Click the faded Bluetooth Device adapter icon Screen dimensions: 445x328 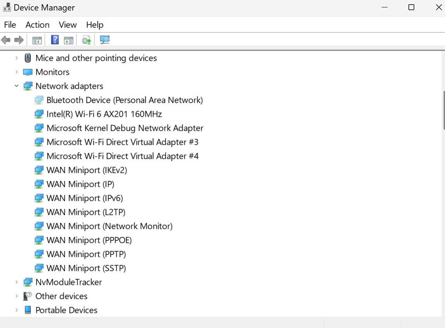tap(39, 100)
